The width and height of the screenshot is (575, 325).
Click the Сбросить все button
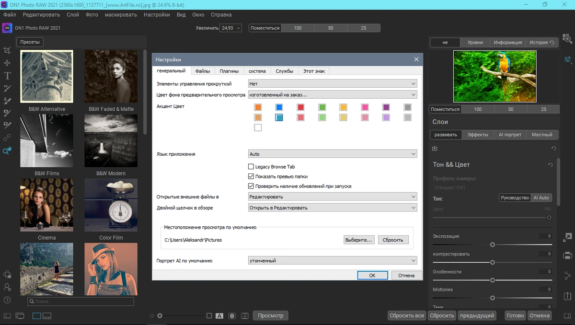coord(407,315)
